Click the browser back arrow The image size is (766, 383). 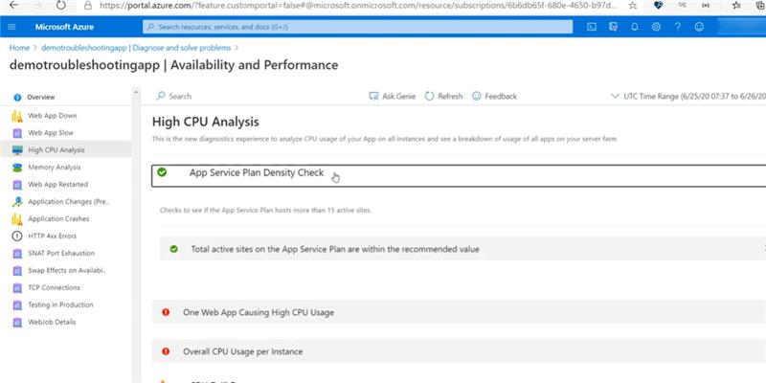point(13,6)
